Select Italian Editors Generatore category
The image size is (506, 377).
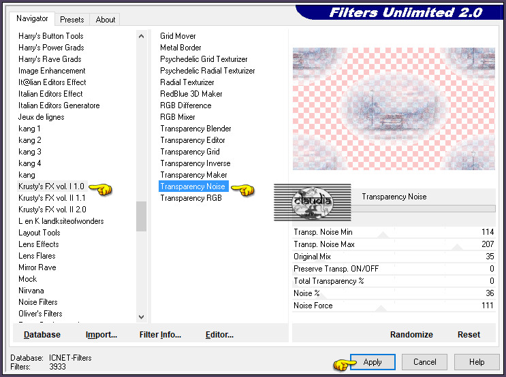click(x=59, y=105)
